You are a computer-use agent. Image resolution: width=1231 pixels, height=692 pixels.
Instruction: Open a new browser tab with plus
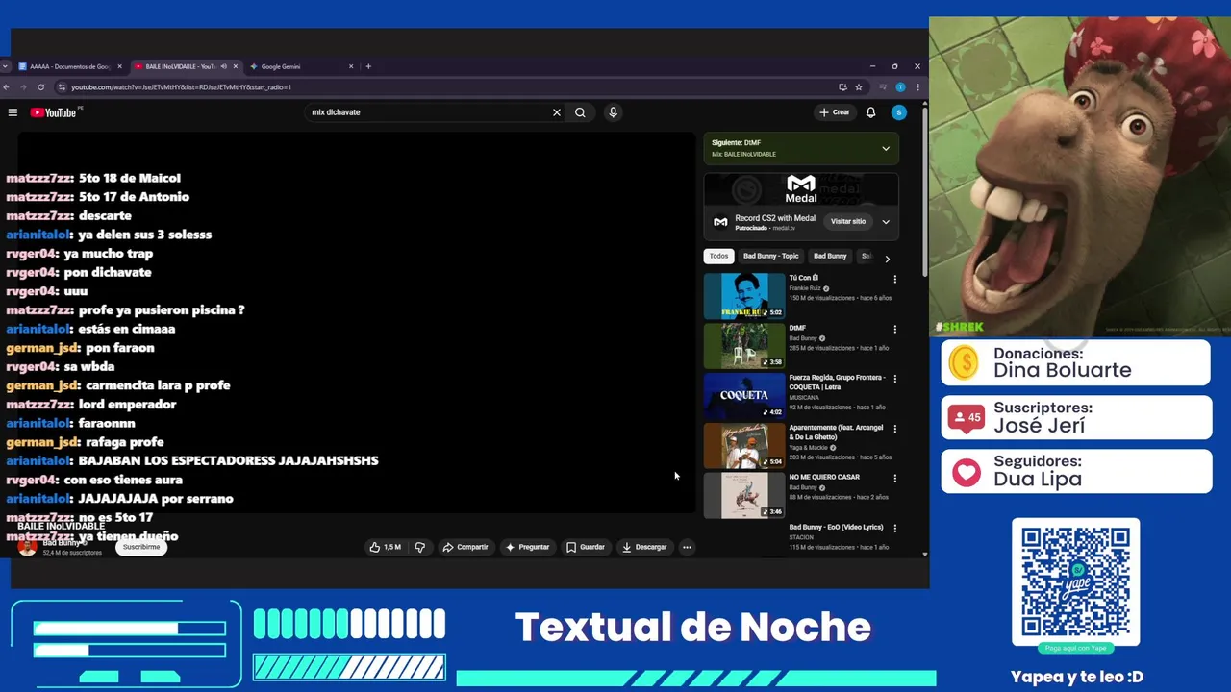[x=368, y=66]
